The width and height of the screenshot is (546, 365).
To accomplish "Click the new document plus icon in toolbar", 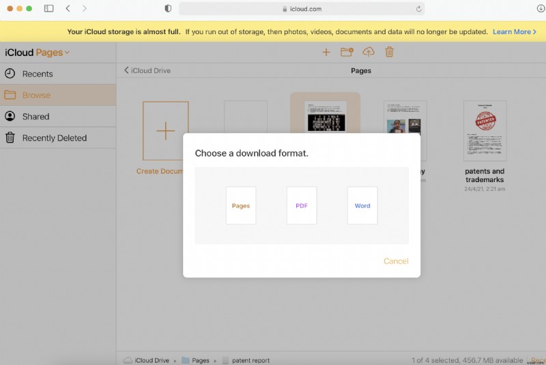I will (326, 53).
